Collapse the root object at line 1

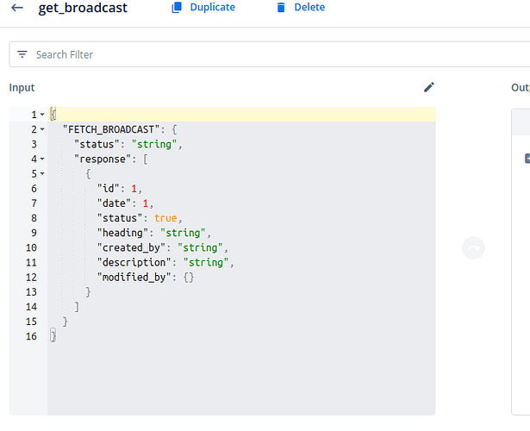(42, 115)
